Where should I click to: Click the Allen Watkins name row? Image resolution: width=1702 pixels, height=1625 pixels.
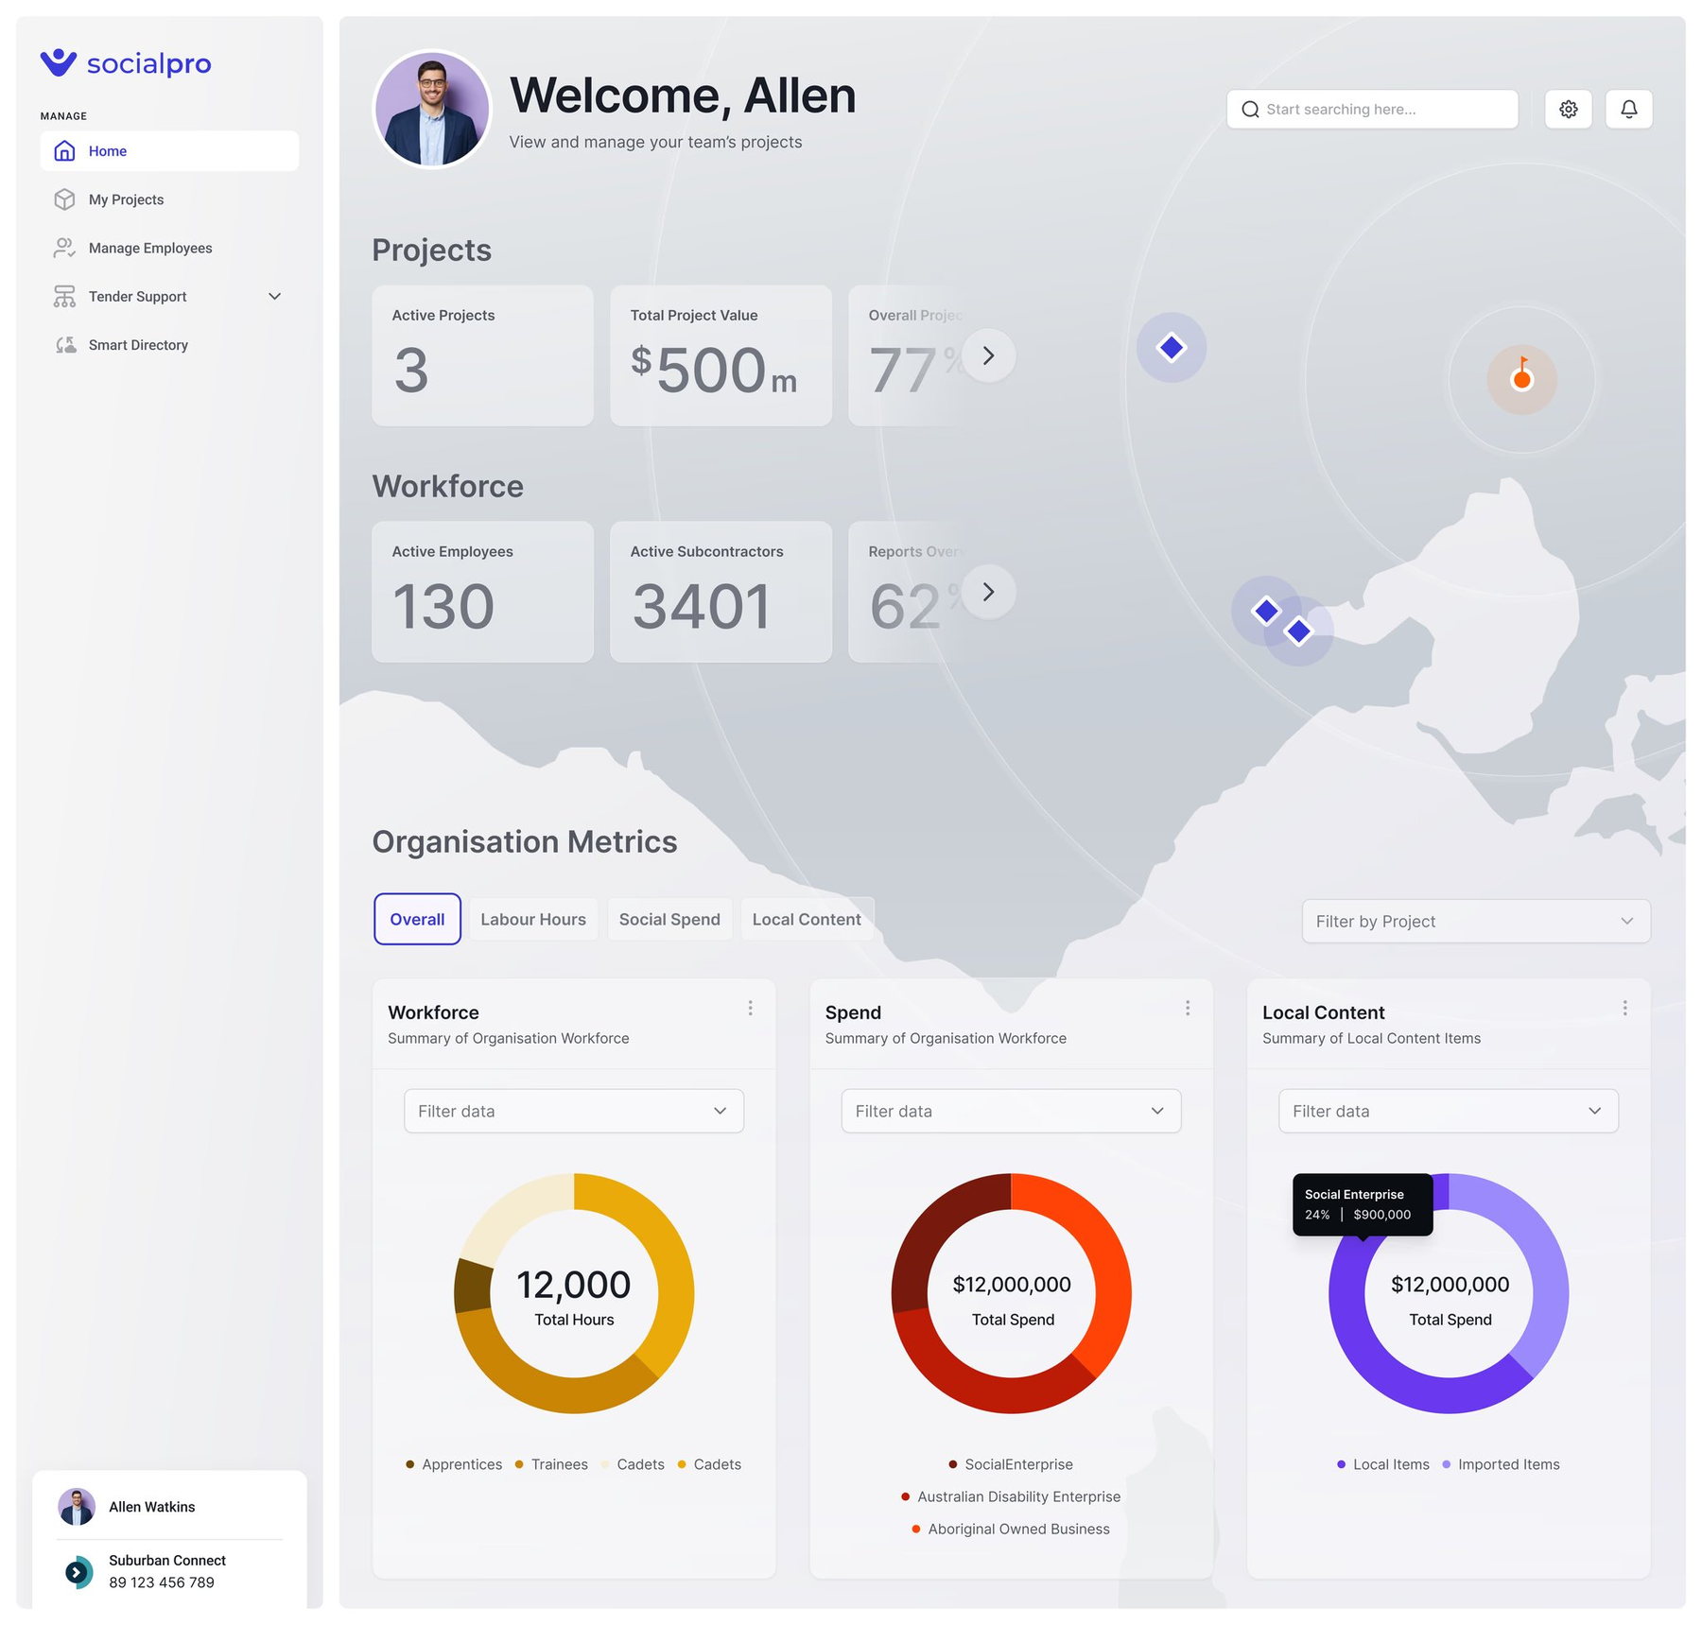[x=170, y=1507]
